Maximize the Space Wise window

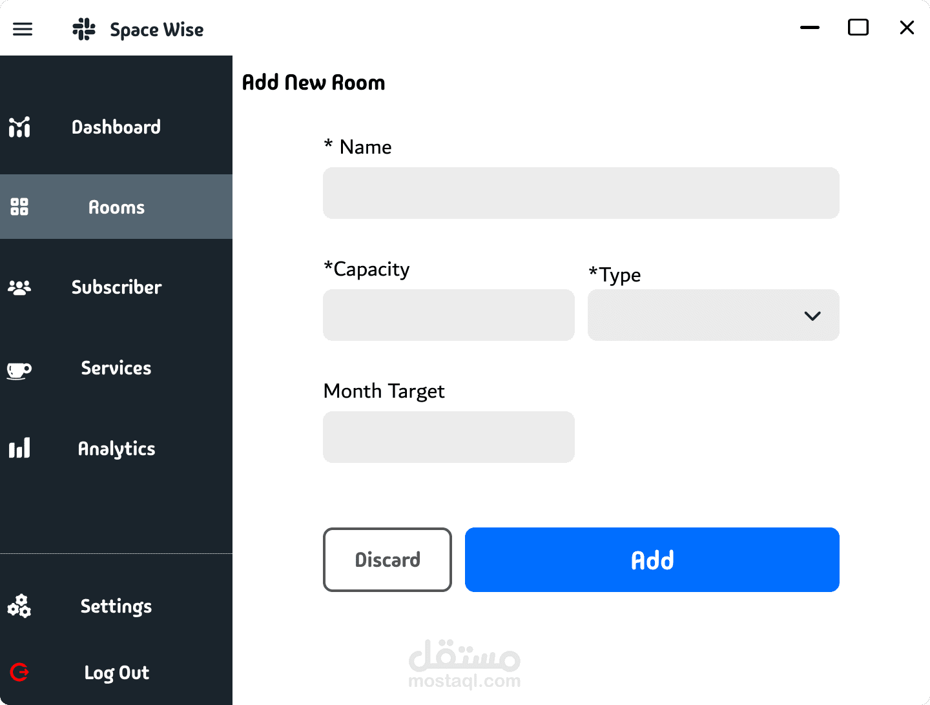(x=858, y=27)
